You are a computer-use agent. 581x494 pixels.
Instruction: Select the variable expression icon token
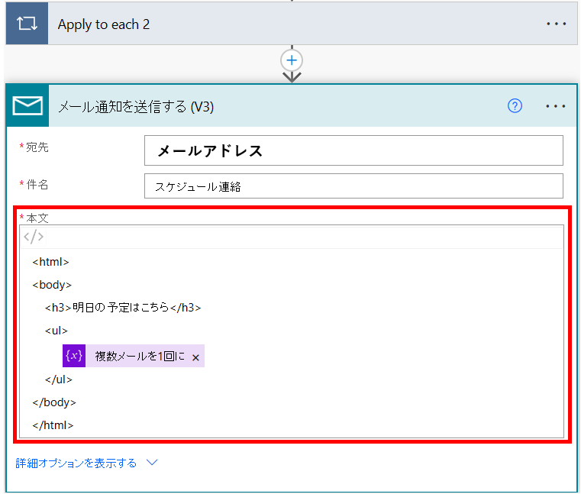[x=74, y=356]
